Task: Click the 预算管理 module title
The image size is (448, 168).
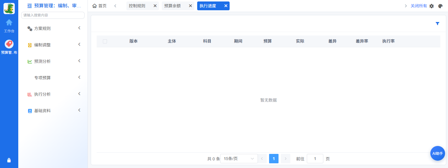Action: pyautogui.click(x=58, y=6)
